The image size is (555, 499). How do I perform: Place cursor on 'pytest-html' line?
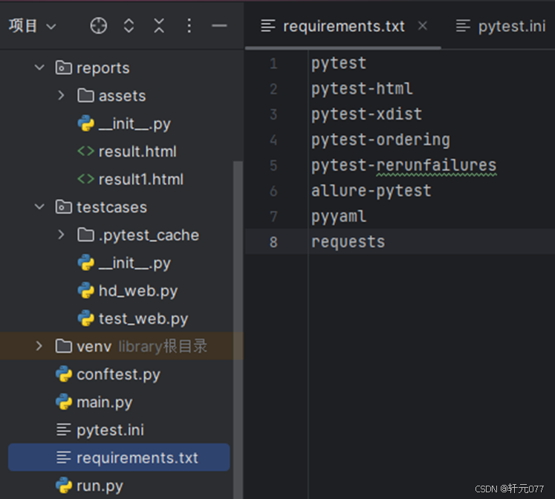(362, 89)
